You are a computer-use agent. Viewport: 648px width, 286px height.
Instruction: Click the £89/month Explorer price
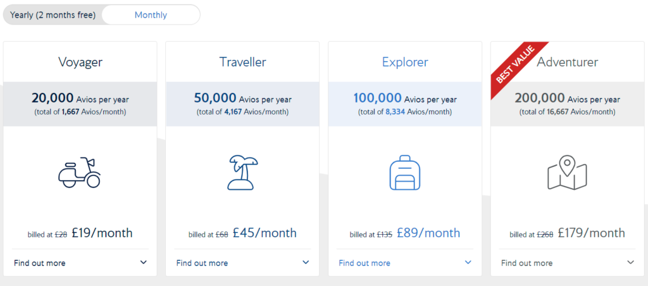coord(428,233)
